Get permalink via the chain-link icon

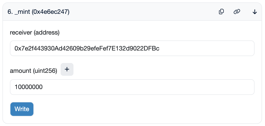click(x=237, y=12)
